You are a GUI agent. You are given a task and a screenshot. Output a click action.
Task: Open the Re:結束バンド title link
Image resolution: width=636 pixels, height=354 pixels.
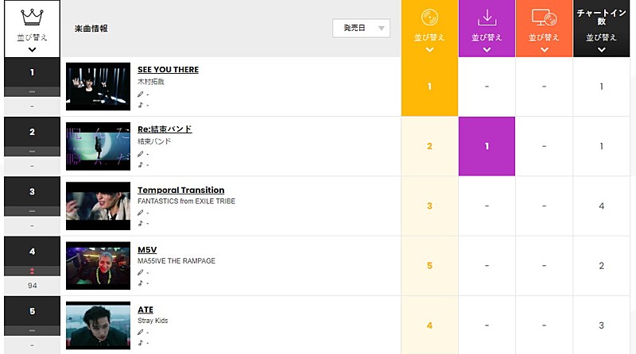pyautogui.click(x=165, y=129)
